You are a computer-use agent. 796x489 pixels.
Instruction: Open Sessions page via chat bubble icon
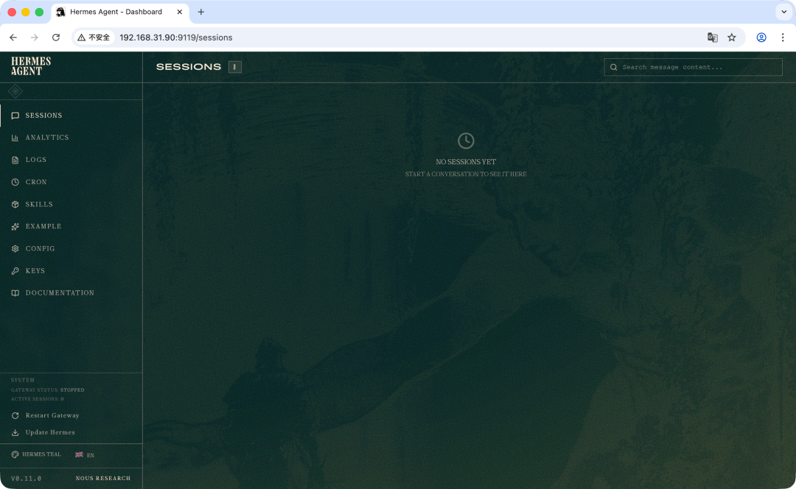point(15,116)
